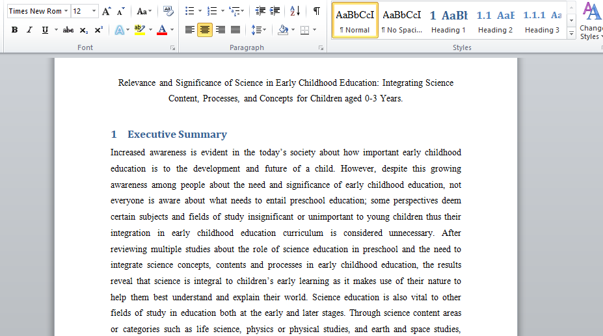This screenshot has height=336, width=603.
Task: Decrease paragraph indent
Action: click(x=260, y=11)
